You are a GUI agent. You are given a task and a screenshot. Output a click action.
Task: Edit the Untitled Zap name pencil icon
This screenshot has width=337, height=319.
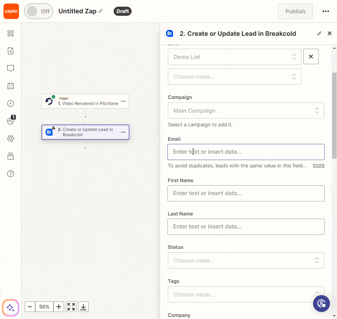[101, 11]
